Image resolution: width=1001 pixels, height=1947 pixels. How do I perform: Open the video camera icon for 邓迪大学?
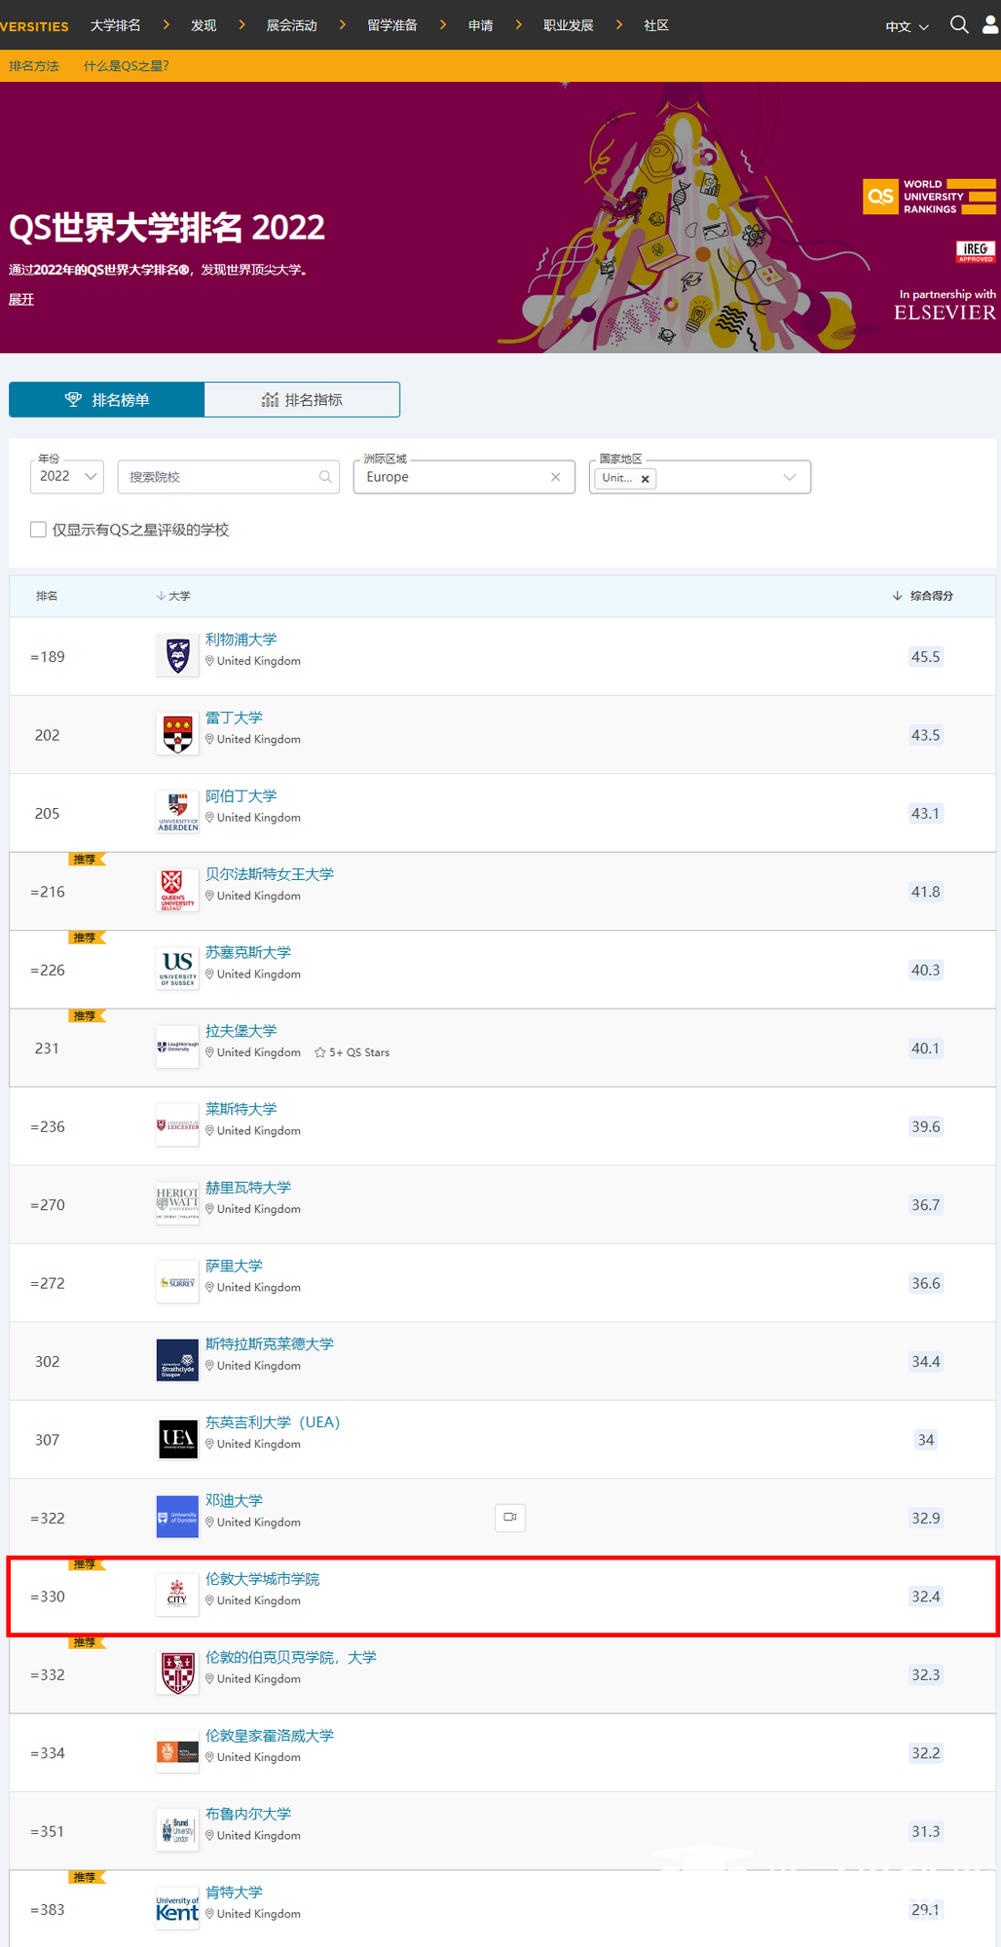coord(510,1518)
